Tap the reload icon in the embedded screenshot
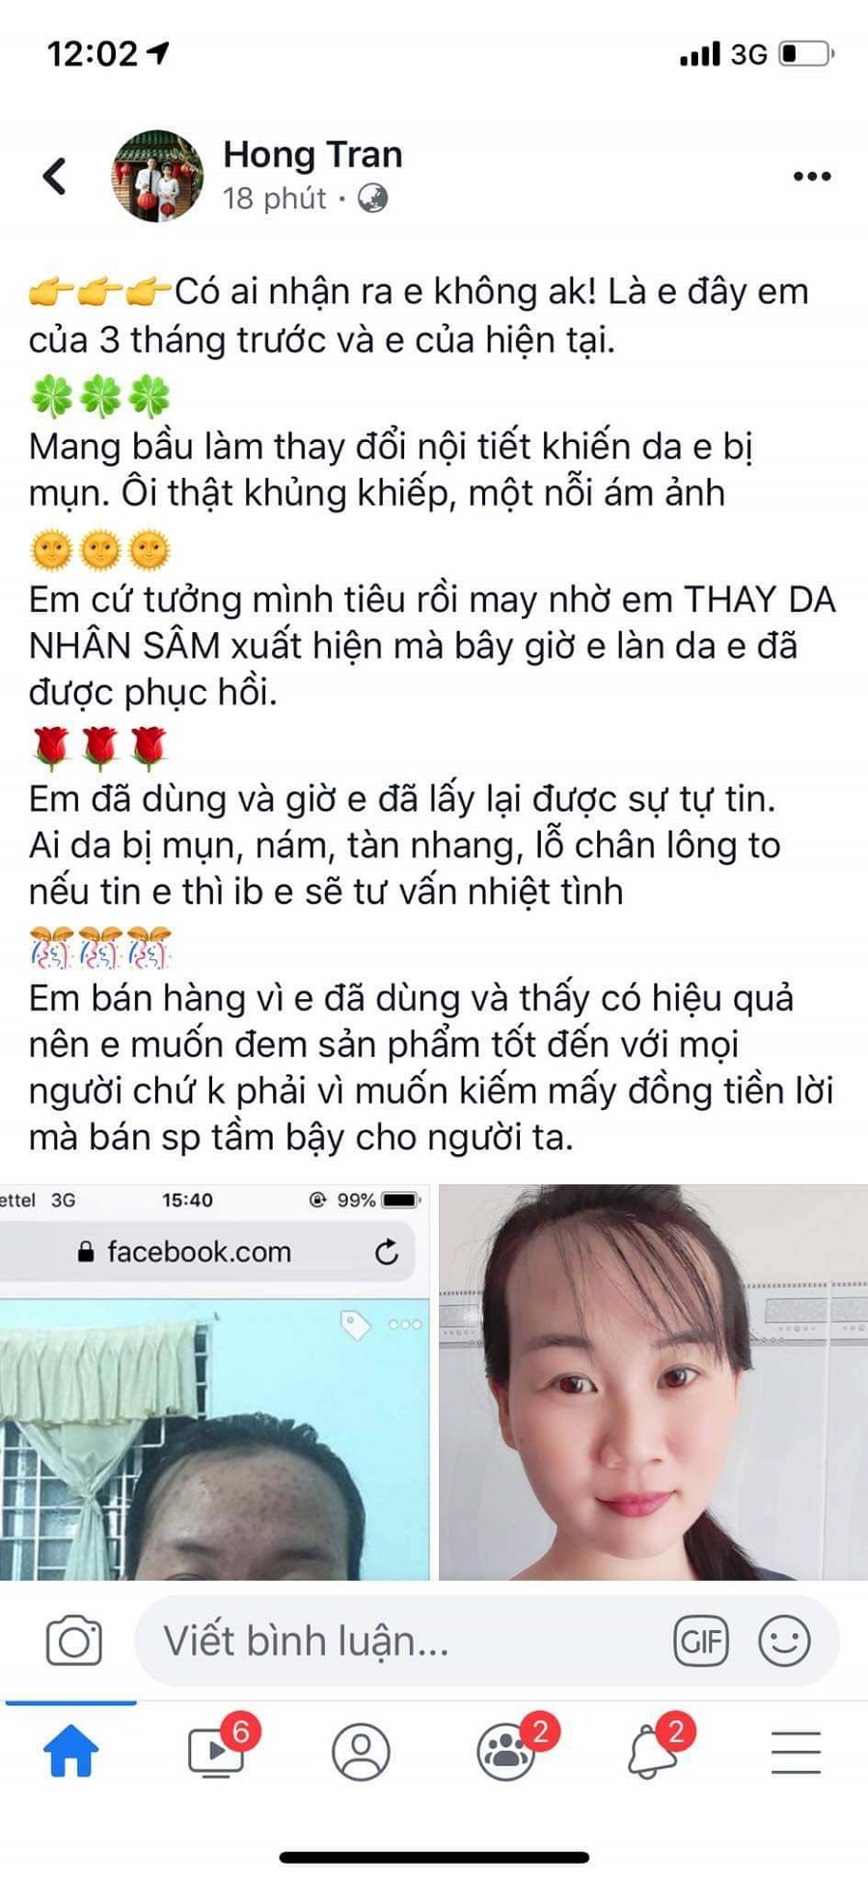 (387, 1253)
